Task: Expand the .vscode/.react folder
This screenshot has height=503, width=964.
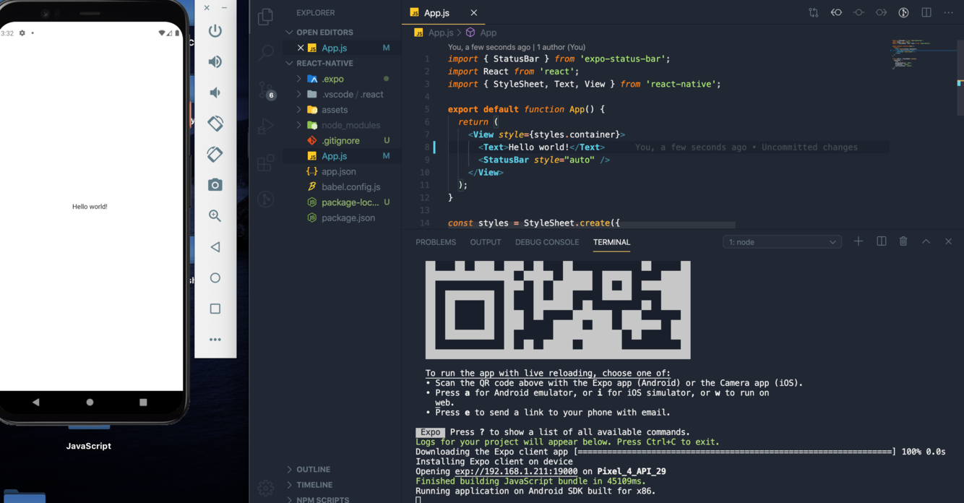Action: pyautogui.click(x=299, y=94)
